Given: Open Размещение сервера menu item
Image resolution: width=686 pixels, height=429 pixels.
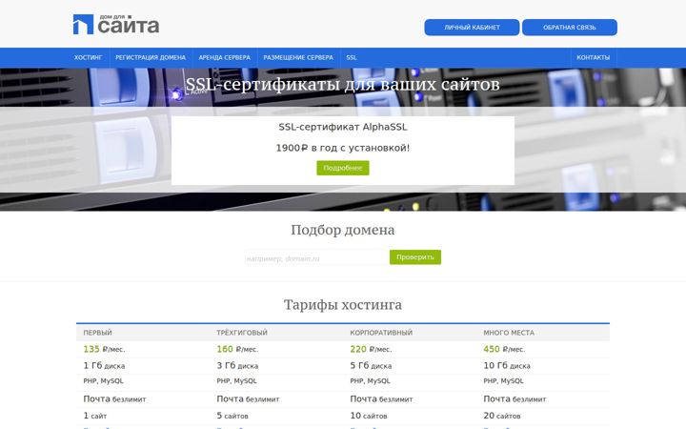Looking at the screenshot, I should pos(298,58).
